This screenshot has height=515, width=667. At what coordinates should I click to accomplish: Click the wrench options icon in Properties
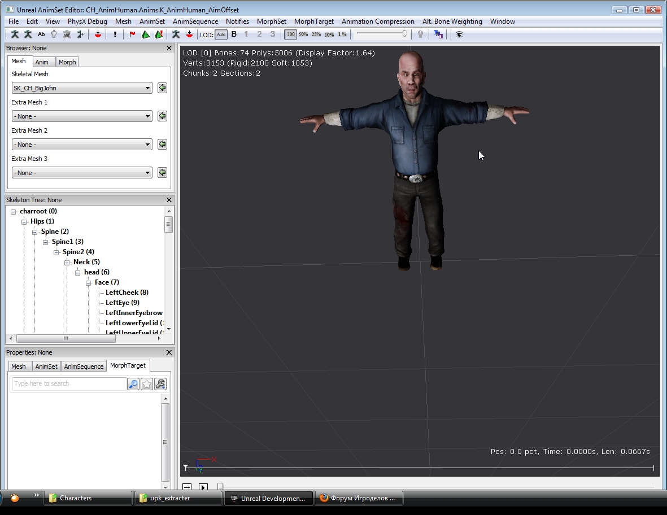[x=160, y=384]
